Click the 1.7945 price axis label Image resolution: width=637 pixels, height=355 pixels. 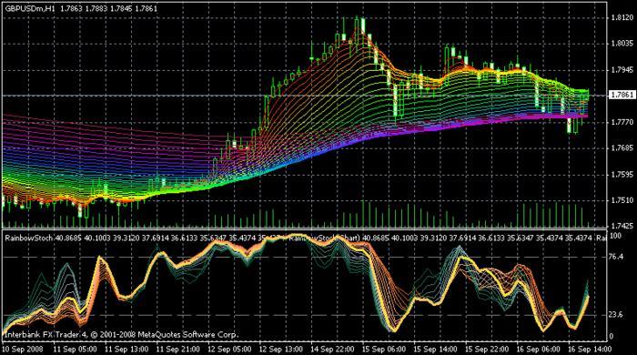pyautogui.click(x=622, y=70)
